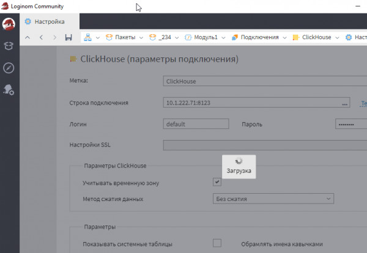Click the cut-off gear icon in the breadcrumb
The image size is (367, 253).
click(349, 37)
